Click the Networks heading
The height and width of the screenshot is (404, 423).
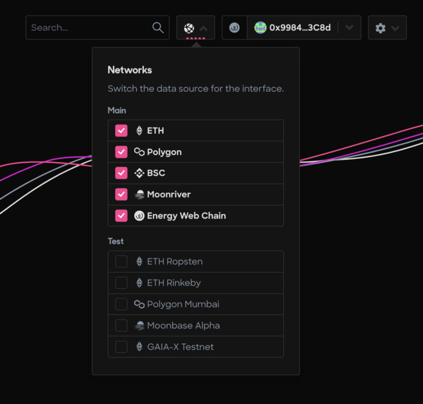click(130, 70)
